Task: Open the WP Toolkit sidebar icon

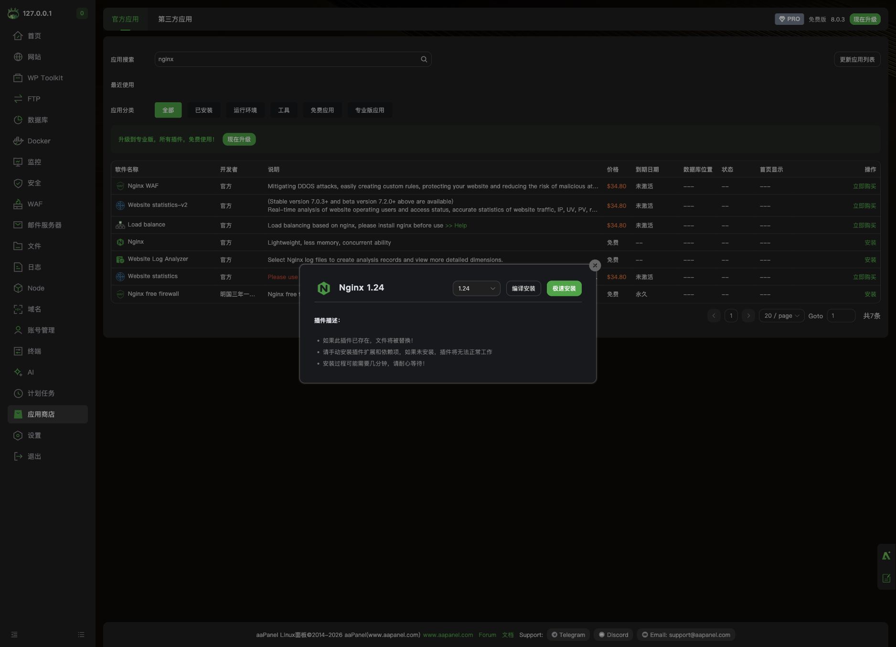Action: pos(18,78)
